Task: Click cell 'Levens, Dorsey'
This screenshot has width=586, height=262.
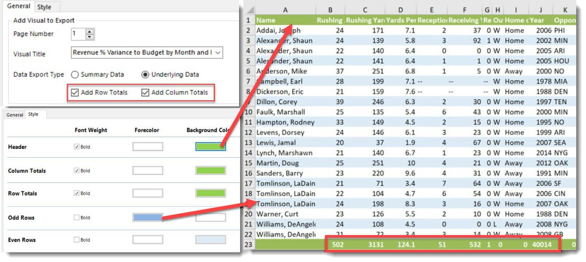Action: click(x=285, y=132)
